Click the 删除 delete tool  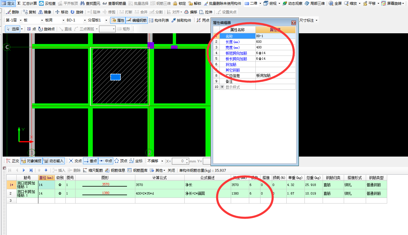pos(12,12)
